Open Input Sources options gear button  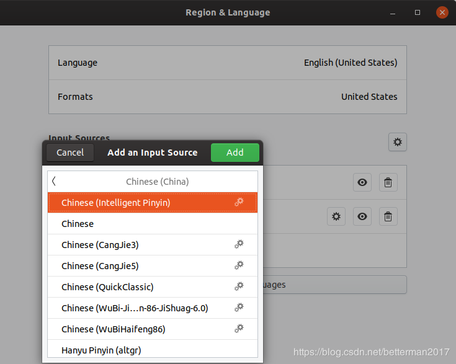point(397,142)
